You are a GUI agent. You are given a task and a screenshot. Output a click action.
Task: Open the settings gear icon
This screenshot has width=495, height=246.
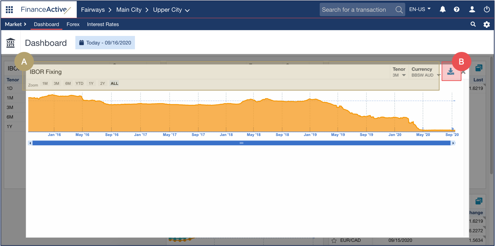click(x=486, y=24)
